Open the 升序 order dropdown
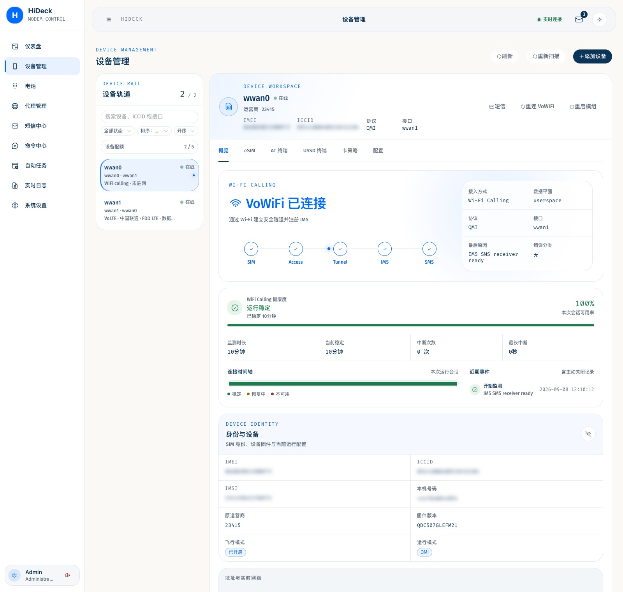Image resolution: width=623 pixels, height=592 pixels. [x=186, y=131]
